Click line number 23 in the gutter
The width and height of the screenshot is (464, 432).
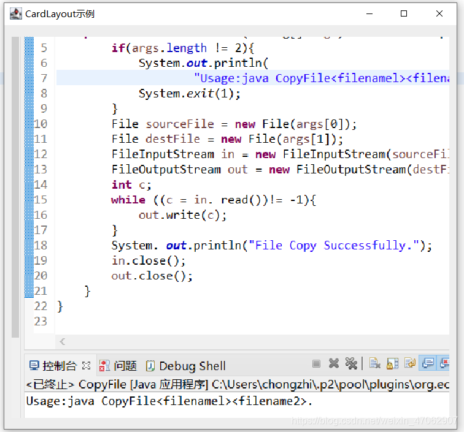[41, 322]
